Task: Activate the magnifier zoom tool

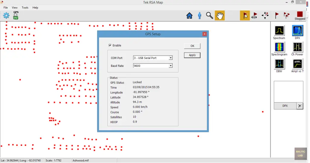Action: tap(209, 15)
